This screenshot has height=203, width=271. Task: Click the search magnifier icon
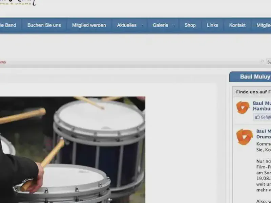(x=263, y=62)
